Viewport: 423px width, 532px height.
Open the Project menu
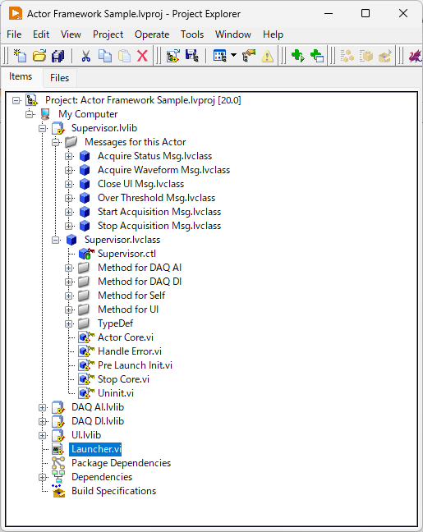pos(108,34)
